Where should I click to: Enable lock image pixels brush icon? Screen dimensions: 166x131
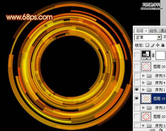tap(153, 45)
